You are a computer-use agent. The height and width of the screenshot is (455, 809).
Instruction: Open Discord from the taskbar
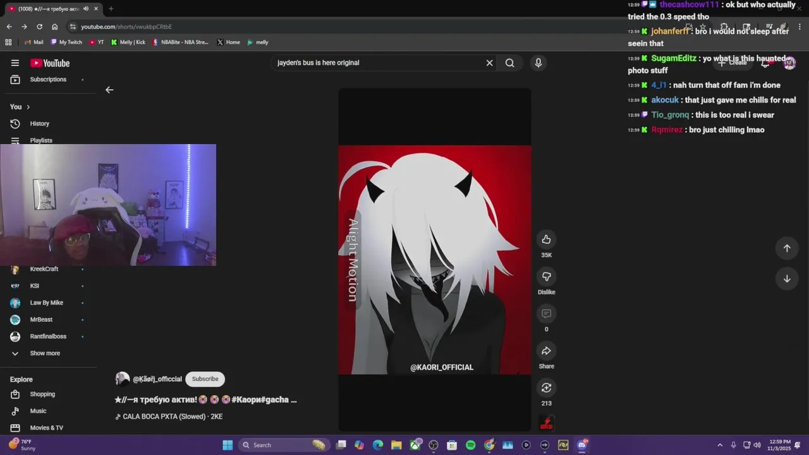click(581, 445)
